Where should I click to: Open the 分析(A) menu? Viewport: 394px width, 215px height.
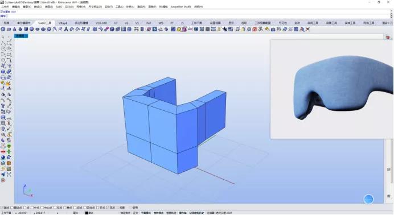[130, 6]
